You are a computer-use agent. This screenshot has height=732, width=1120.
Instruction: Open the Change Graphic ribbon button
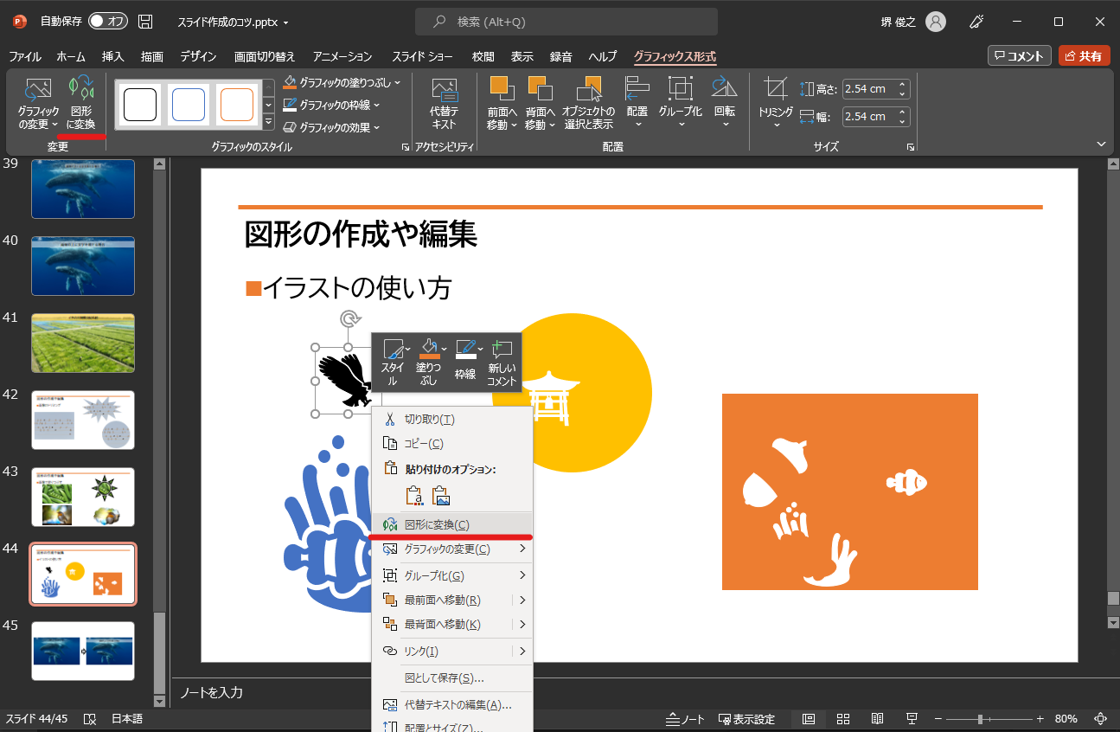coord(38,102)
